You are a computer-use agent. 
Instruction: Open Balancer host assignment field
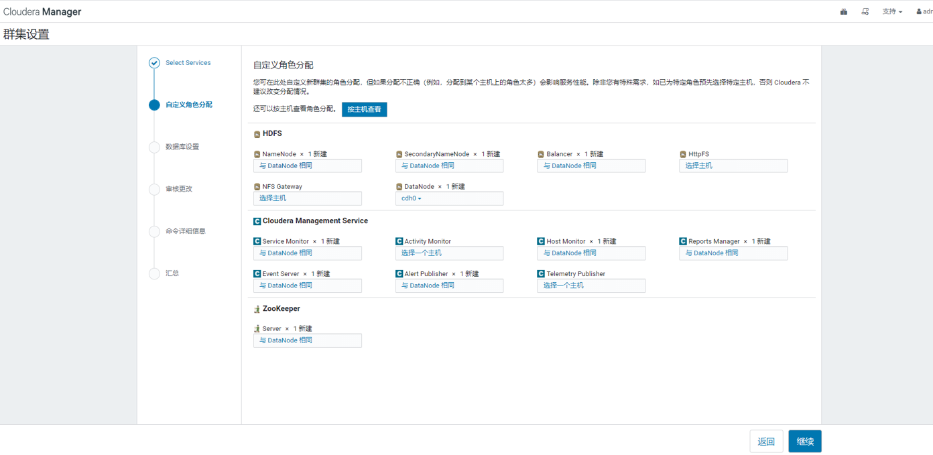[x=591, y=166]
